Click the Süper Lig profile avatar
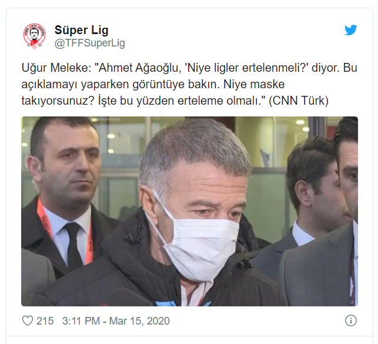378x344 pixels. (x=34, y=36)
